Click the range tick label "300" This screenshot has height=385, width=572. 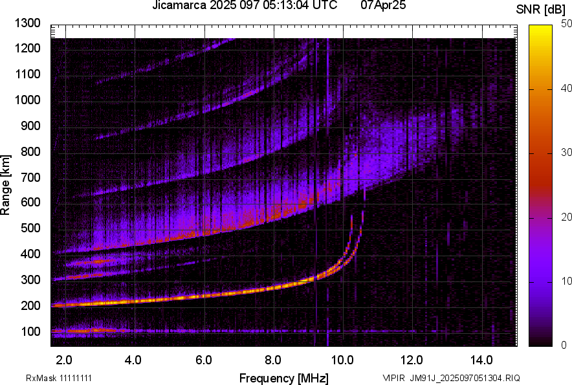(30, 280)
